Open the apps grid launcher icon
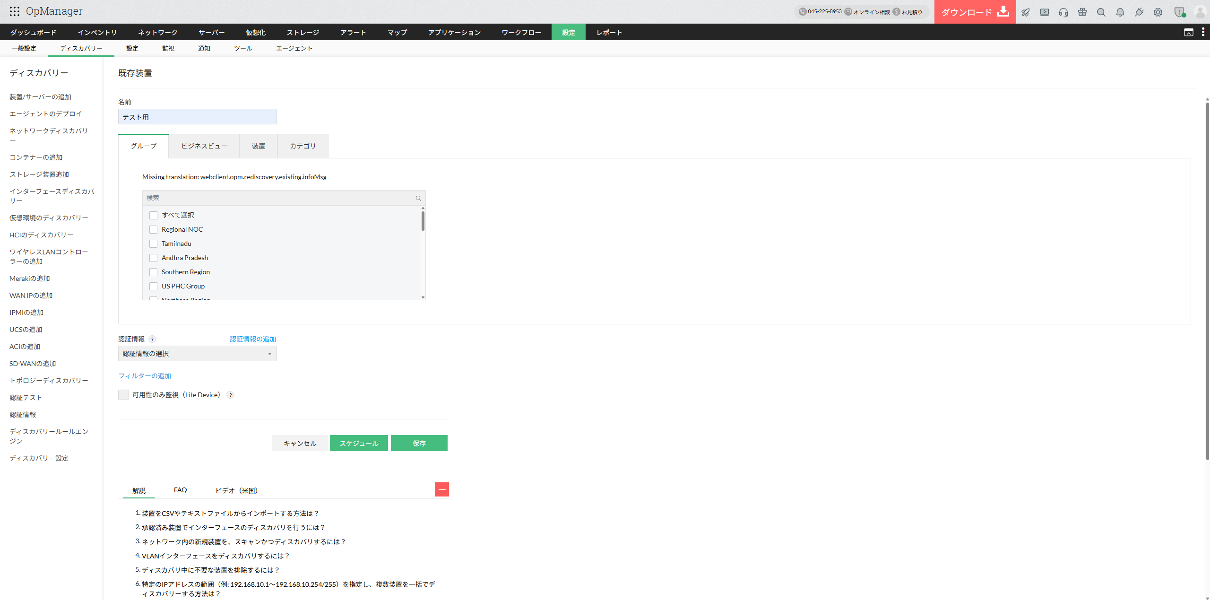1210x601 pixels. coord(15,11)
